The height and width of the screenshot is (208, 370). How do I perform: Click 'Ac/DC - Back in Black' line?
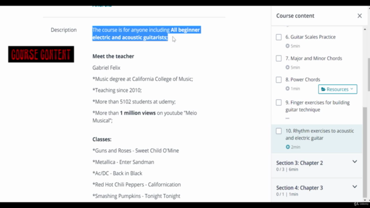117,173
